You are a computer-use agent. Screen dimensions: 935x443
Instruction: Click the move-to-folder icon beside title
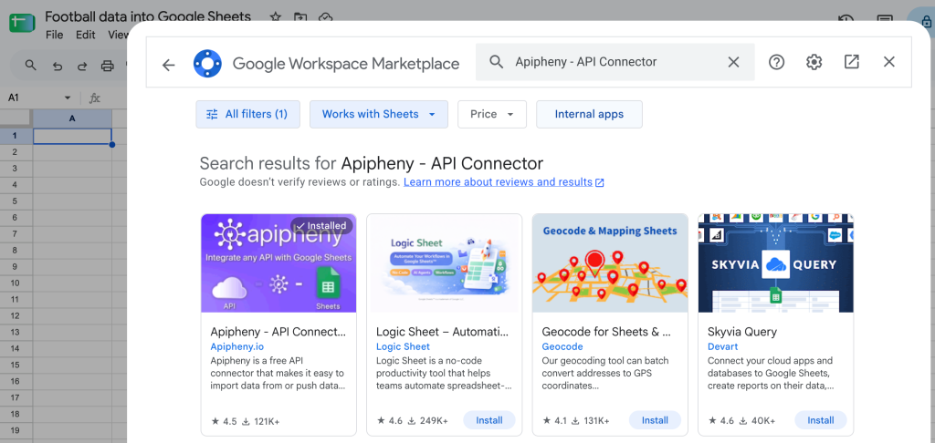point(299,17)
